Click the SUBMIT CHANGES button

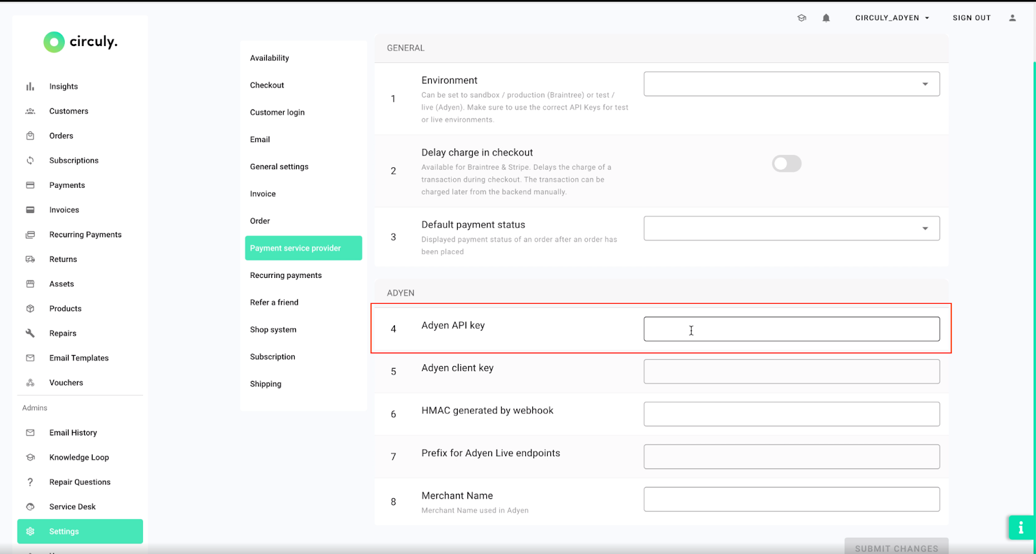(x=896, y=548)
